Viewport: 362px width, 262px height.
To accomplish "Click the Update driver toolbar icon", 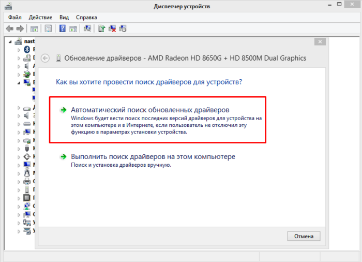I will pyautogui.click(x=101, y=28).
